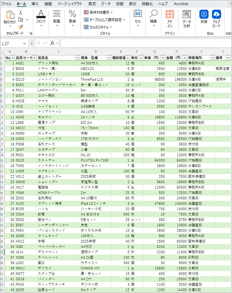Open the 金額（円） column filter dropdown
232x293 pixels.
coord(185,58)
